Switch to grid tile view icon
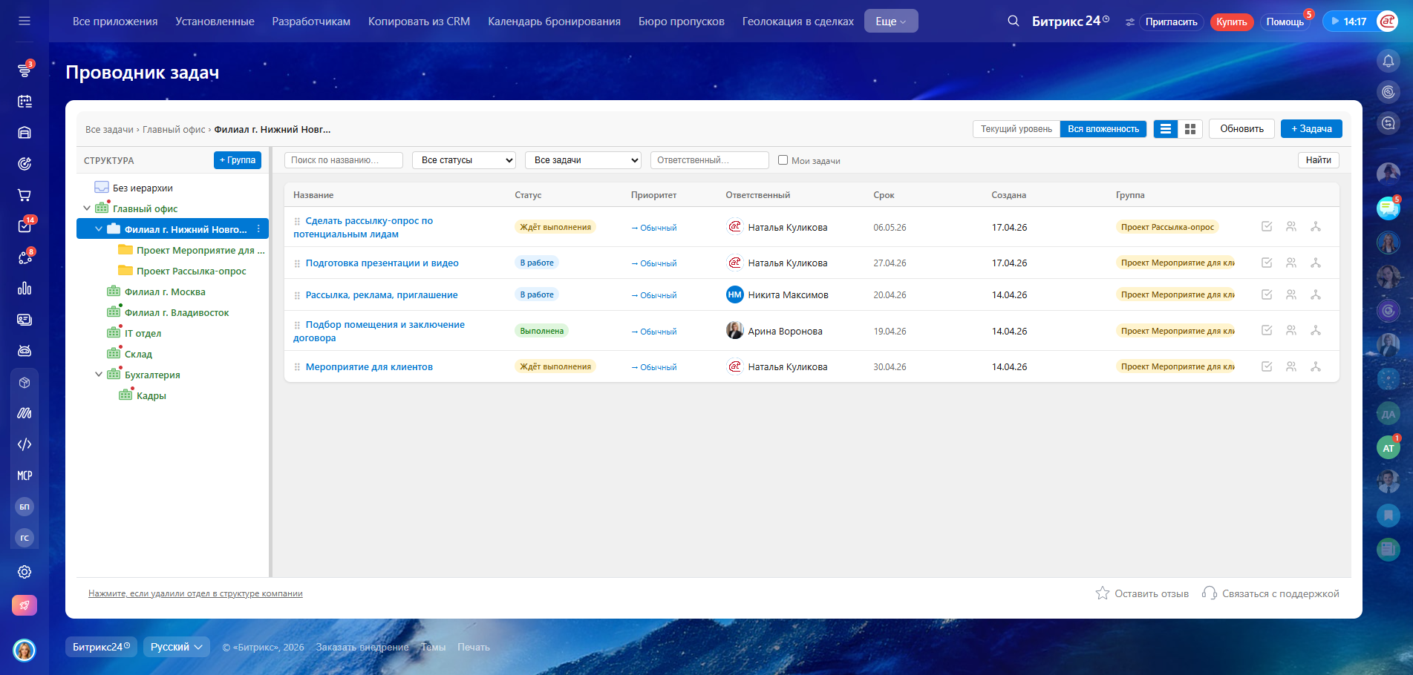Image resolution: width=1413 pixels, height=675 pixels. click(x=1190, y=129)
